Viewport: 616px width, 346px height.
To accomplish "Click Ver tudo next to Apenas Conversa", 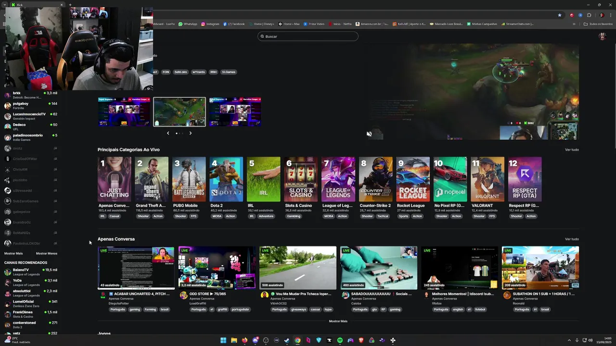I will tap(572, 239).
